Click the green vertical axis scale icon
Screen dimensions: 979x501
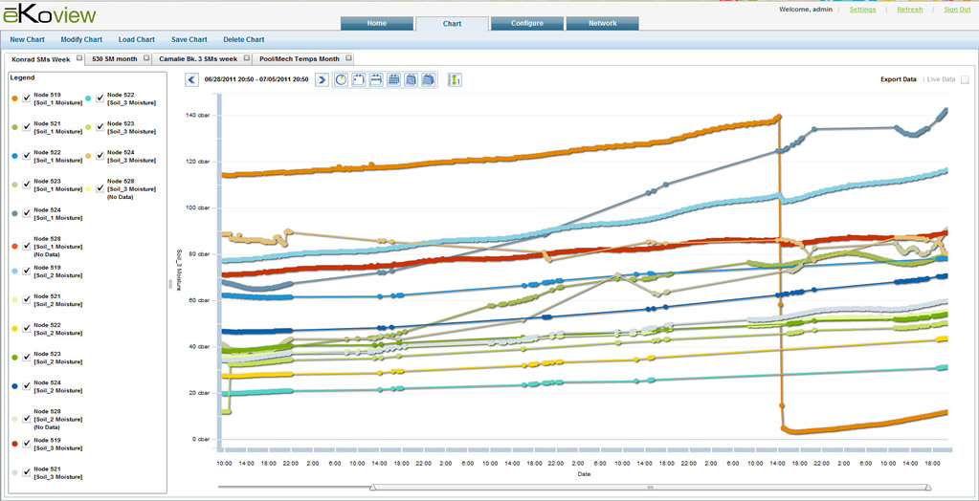coord(454,80)
